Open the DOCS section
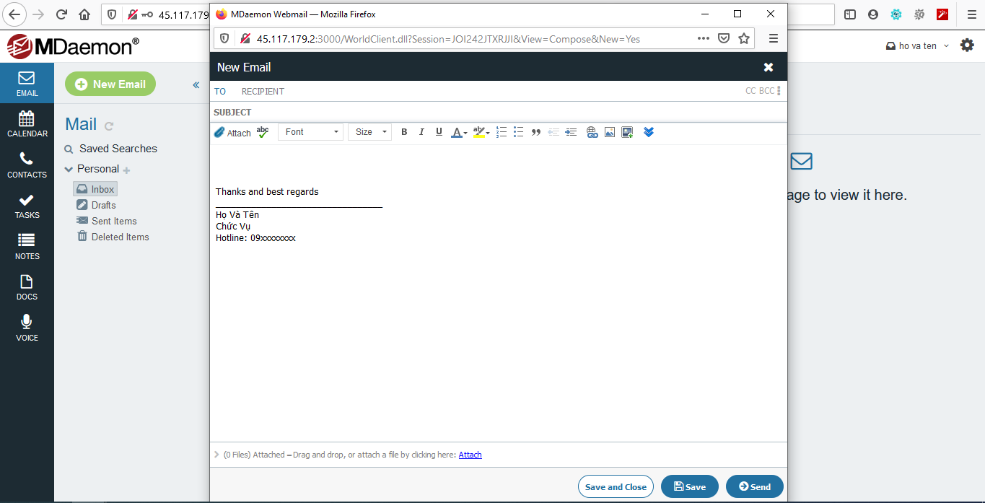The width and height of the screenshot is (985, 503). (x=27, y=287)
